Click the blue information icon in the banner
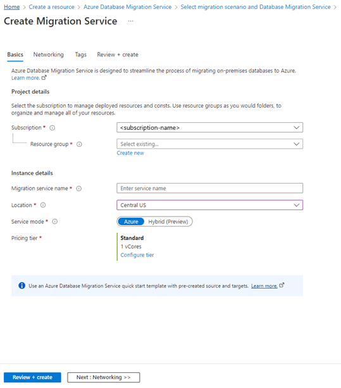This screenshot has height=388, width=341. 22,285
